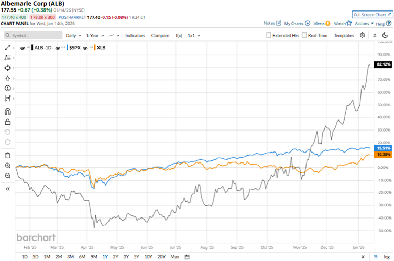Open chart settings gear
The image size is (394, 261).
pyautogui.click(x=363, y=35)
